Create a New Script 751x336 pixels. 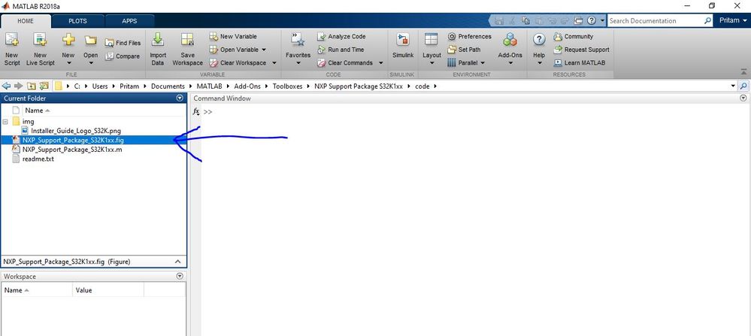tap(11, 50)
